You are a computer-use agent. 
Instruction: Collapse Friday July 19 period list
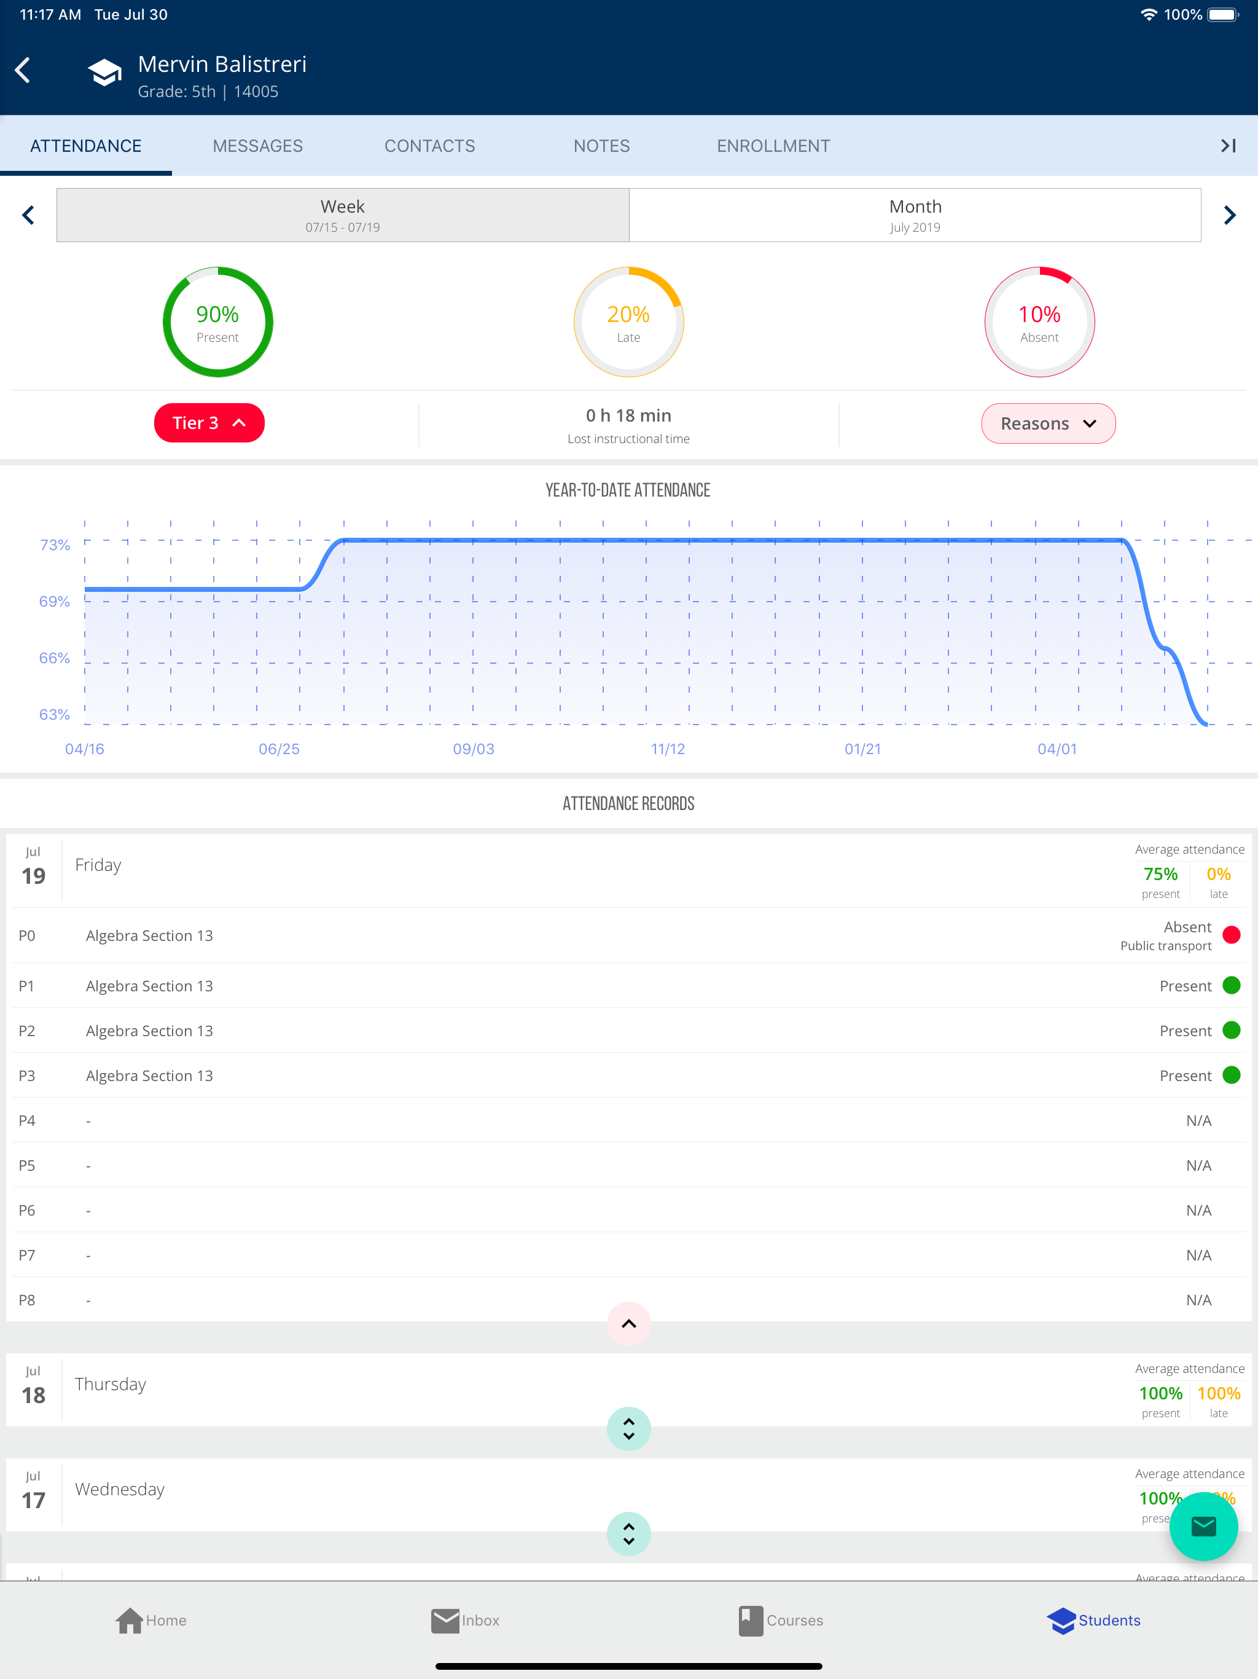coord(628,1324)
